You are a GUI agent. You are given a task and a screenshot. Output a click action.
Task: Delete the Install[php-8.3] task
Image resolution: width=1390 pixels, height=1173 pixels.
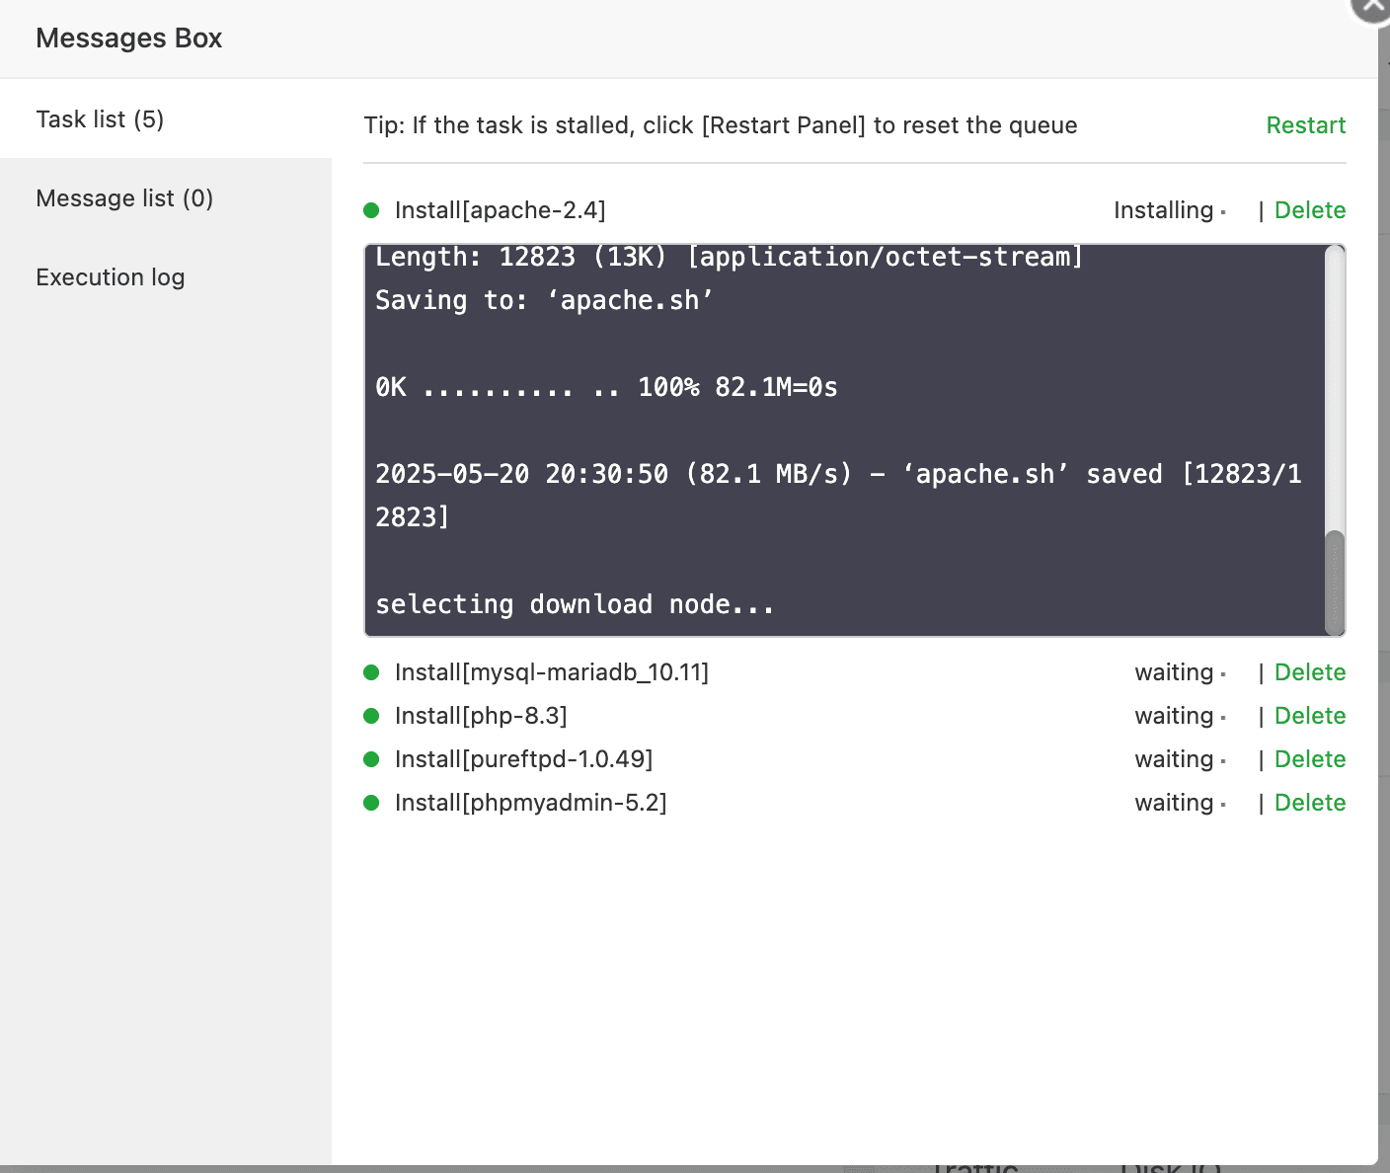tap(1309, 716)
